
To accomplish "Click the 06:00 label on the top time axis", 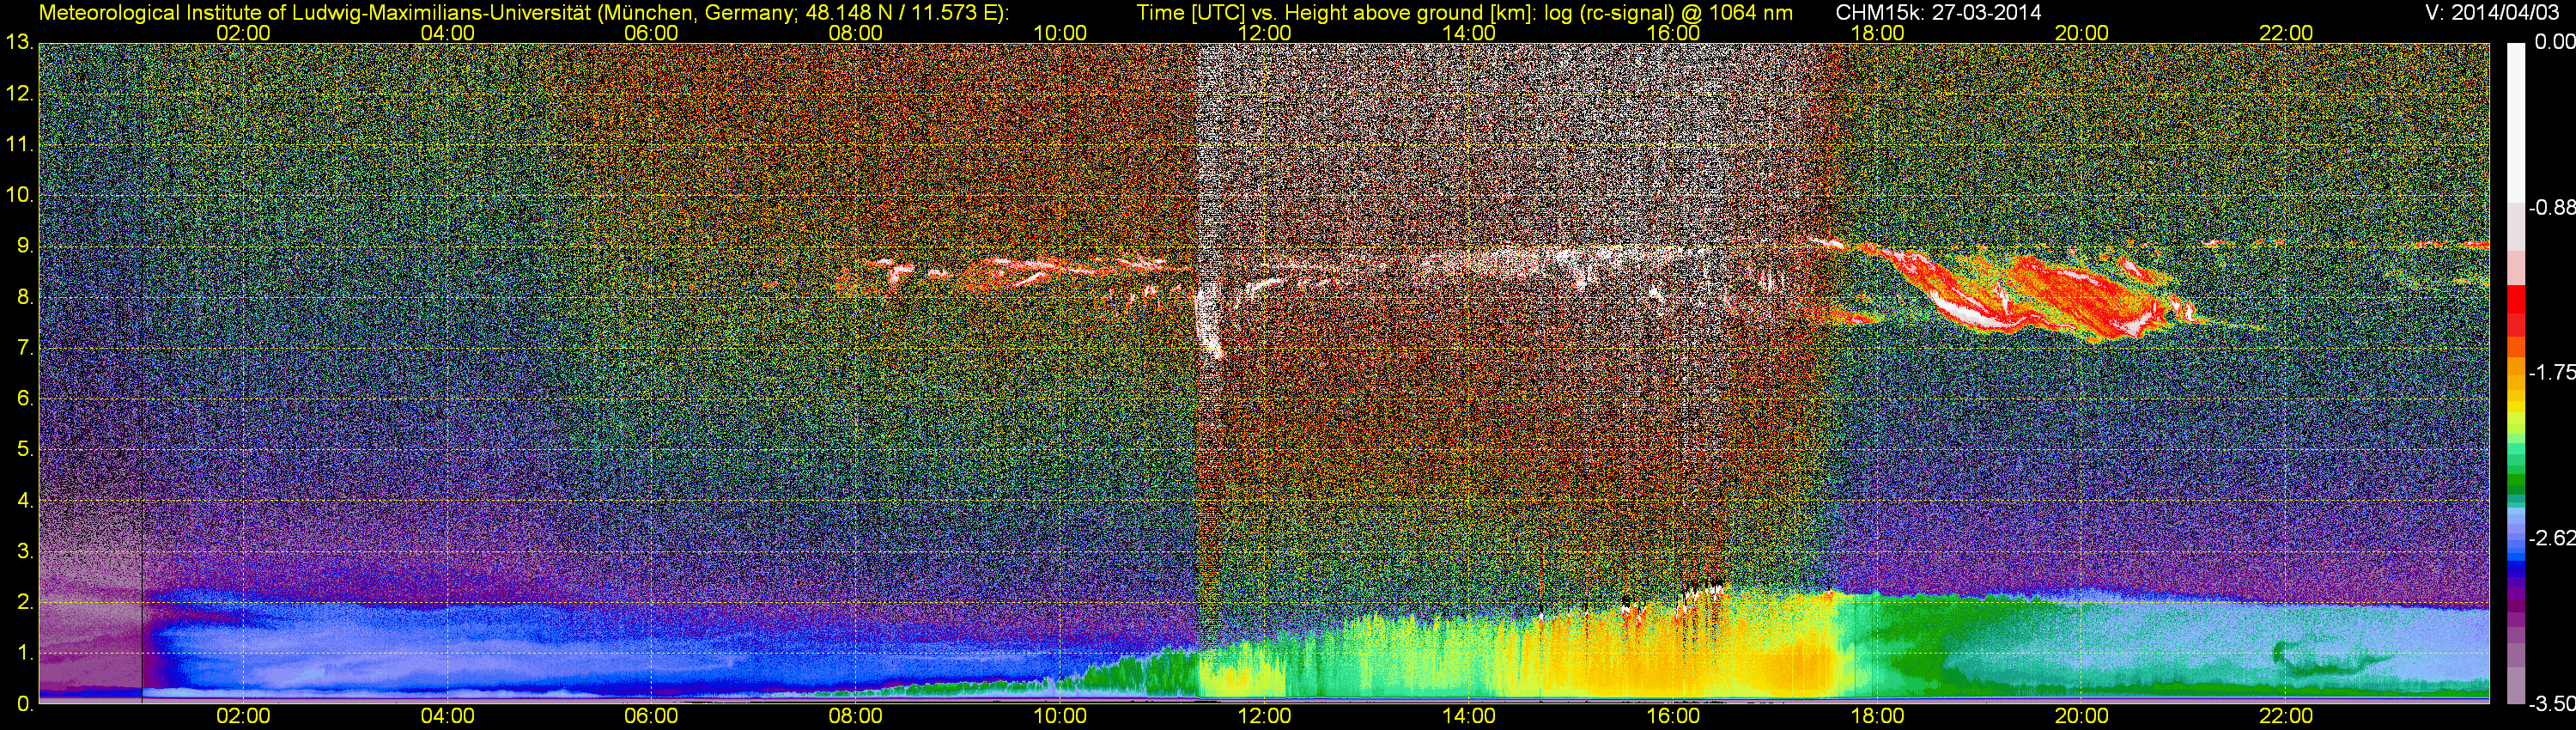I will (x=651, y=33).
